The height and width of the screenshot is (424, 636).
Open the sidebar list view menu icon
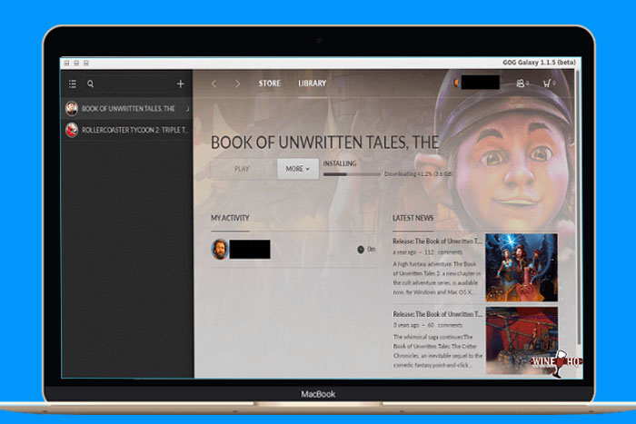(x=73, y=84)
